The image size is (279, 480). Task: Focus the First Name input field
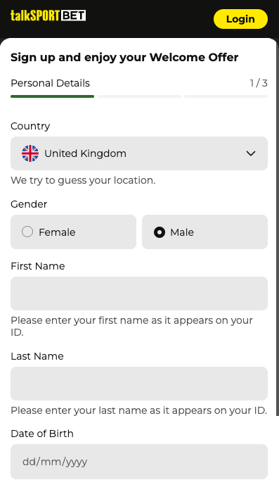click(139, 293)
